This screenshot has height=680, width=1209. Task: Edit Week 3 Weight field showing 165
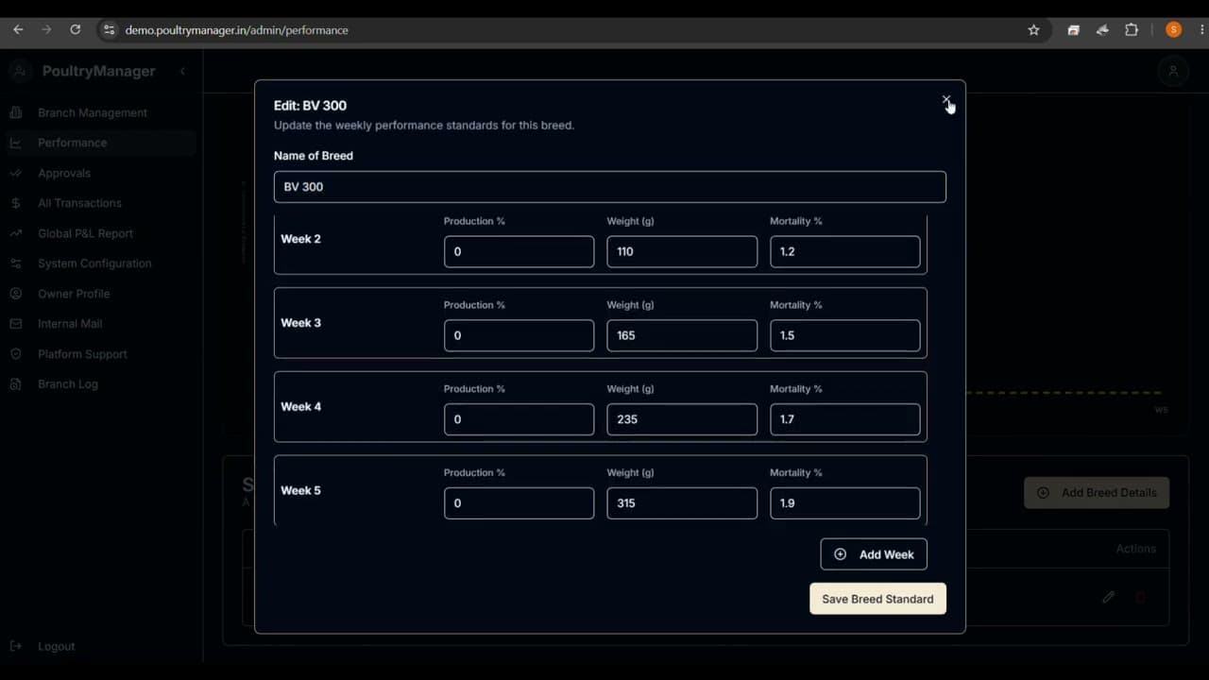point(682,335)
